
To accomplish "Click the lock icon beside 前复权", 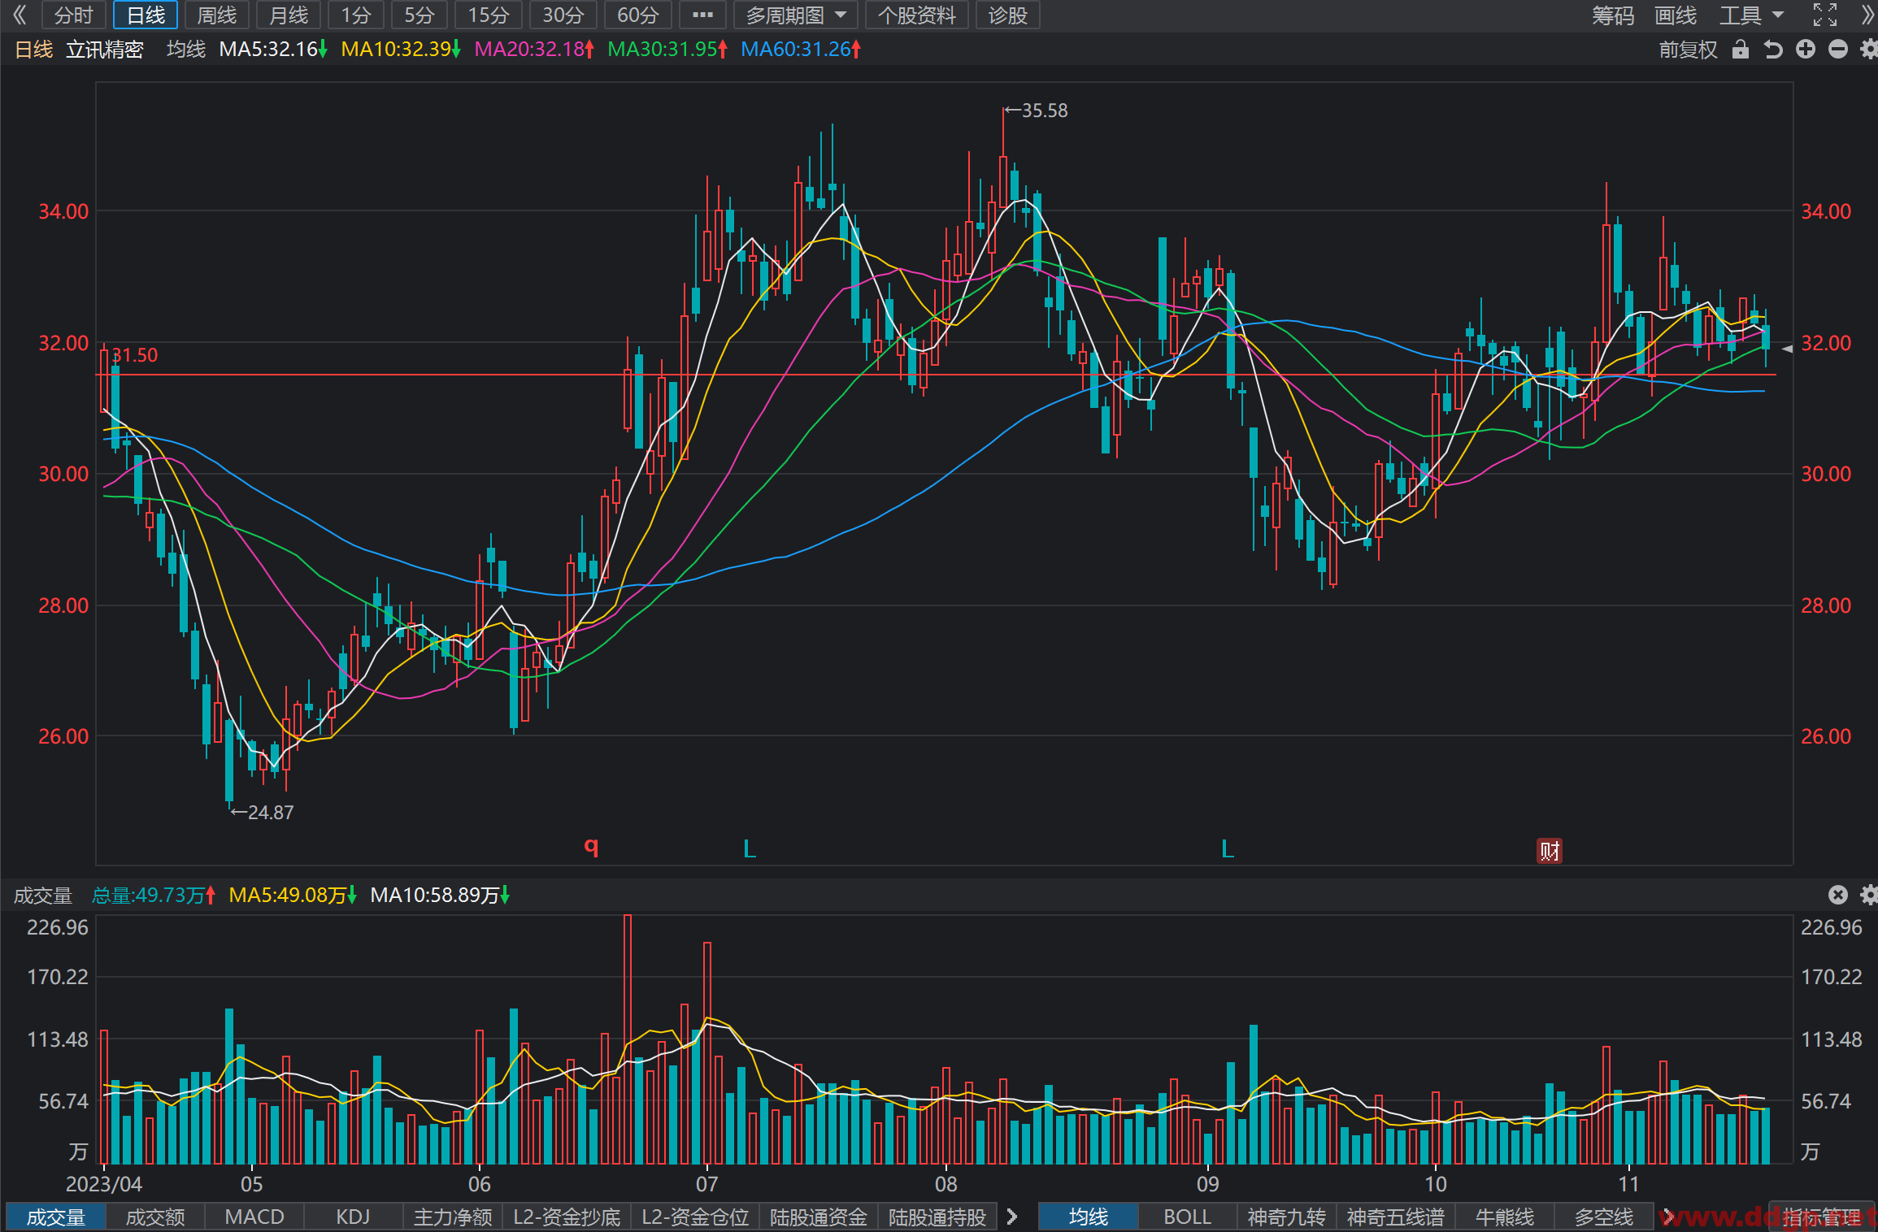I will pos(1740,50).
